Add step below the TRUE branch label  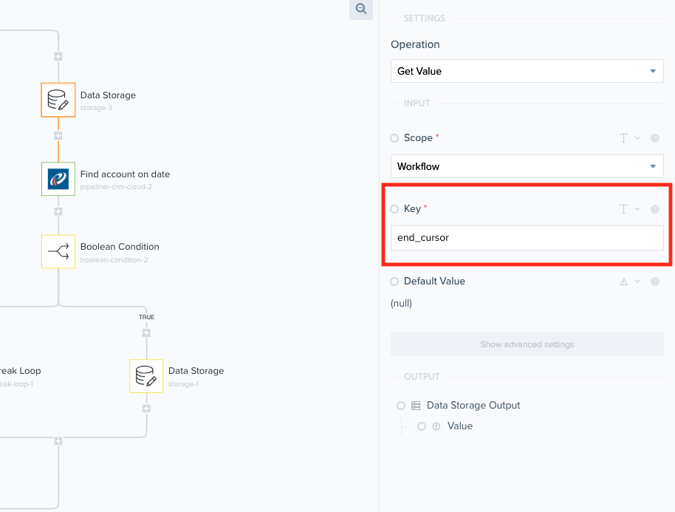(146, 333)
